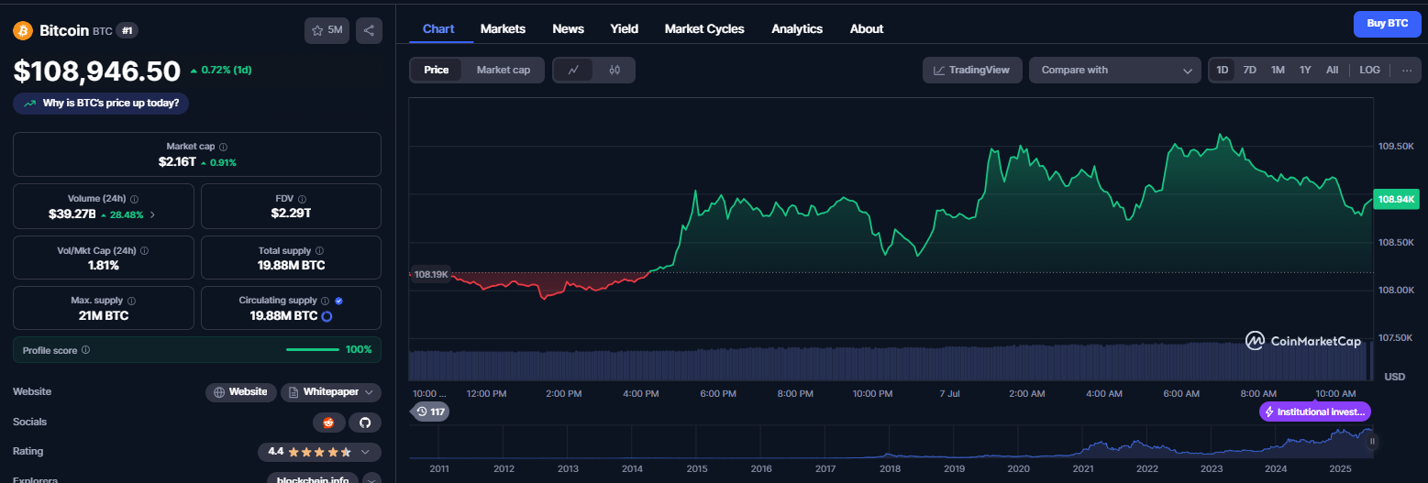The image size is (1428, 483).
Task: Select the 7D time range
Action: point(1249,70)
